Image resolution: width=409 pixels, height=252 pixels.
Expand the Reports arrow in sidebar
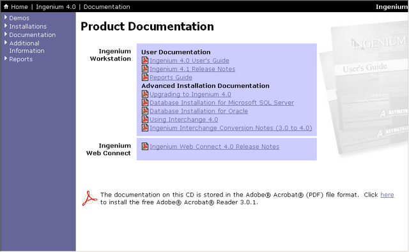6,59
